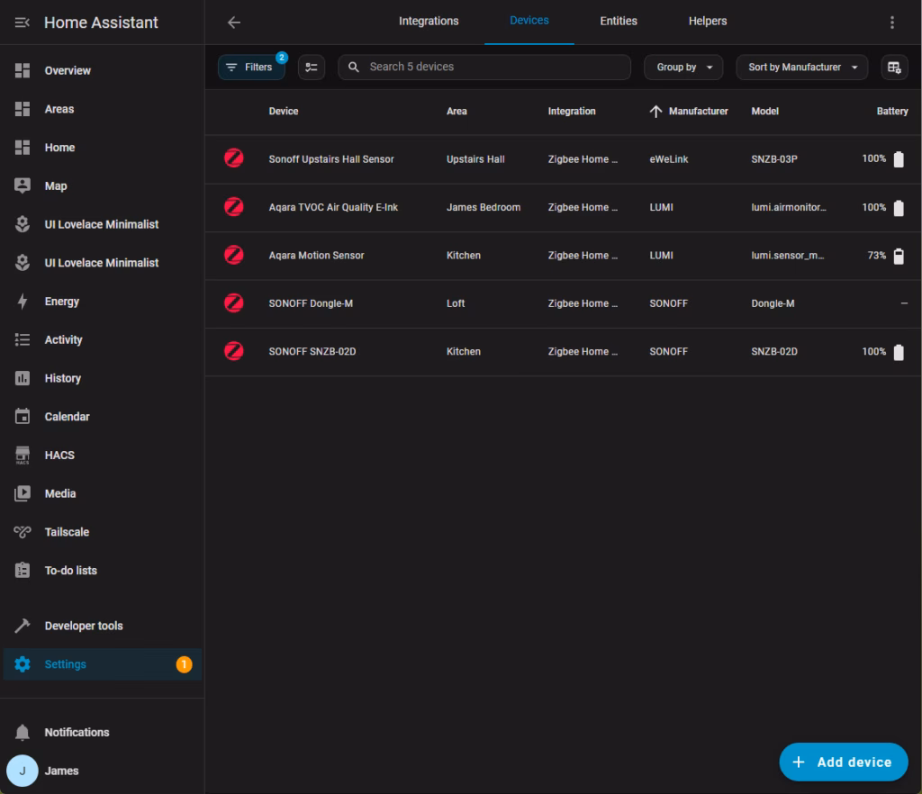Open Developer tools
Viewport: 922px width, 794px height.
[84, 626]
